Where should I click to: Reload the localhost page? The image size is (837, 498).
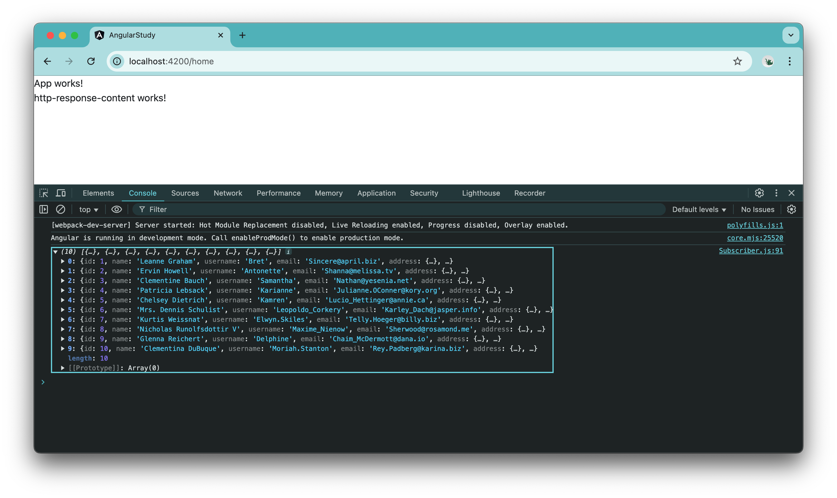[91, 61]
